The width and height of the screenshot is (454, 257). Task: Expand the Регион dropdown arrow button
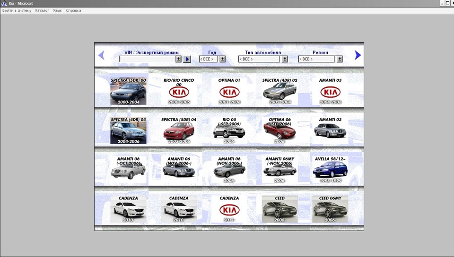[x=340, y=59]
